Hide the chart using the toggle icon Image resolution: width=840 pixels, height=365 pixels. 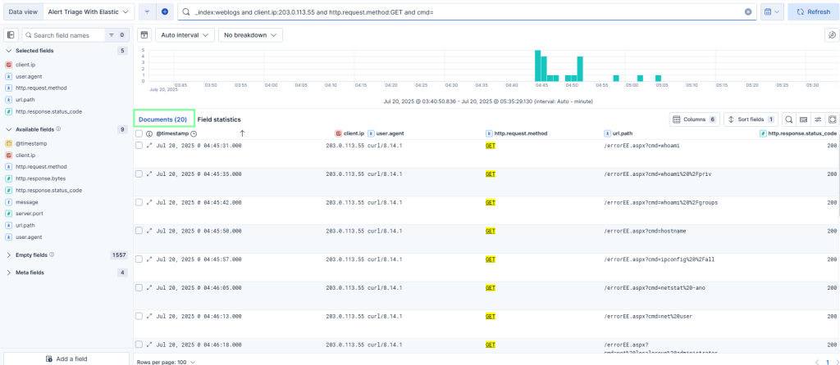(x=144, y=35)
